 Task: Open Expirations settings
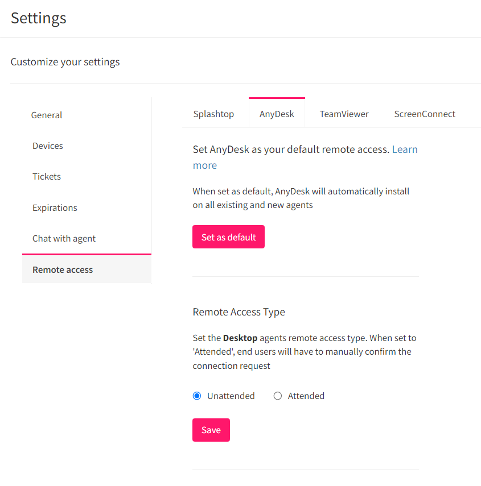pos(55,207)
